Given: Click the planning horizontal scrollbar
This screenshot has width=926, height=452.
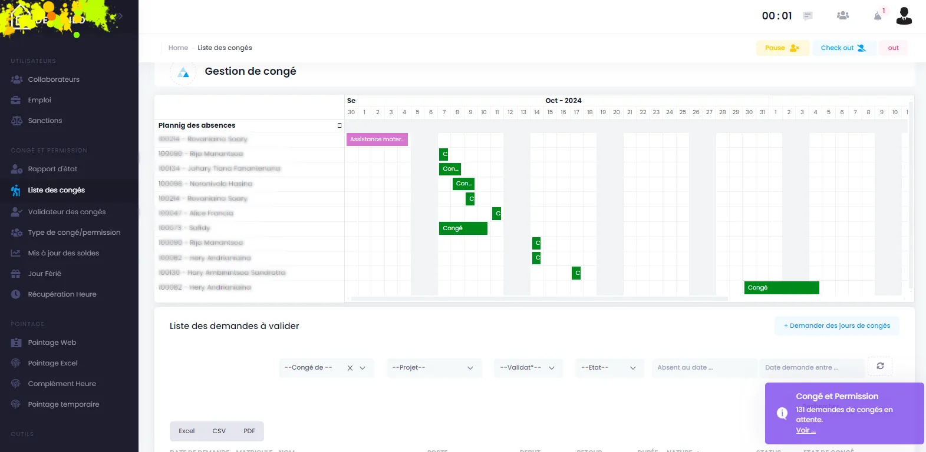Looking at the screenshot, I should pos(539,298).
